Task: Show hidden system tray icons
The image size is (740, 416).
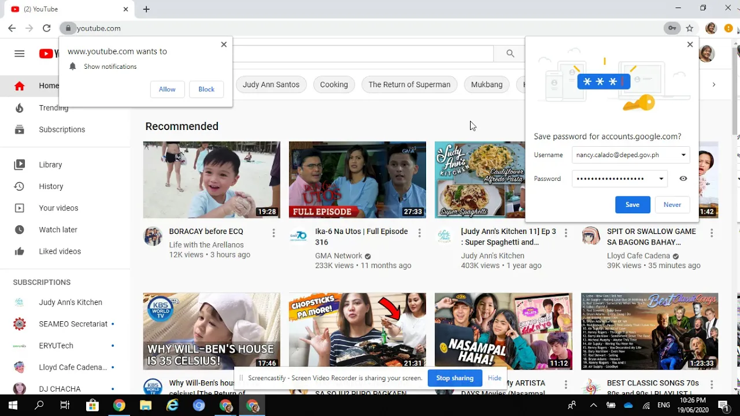Action: point(593,406)
